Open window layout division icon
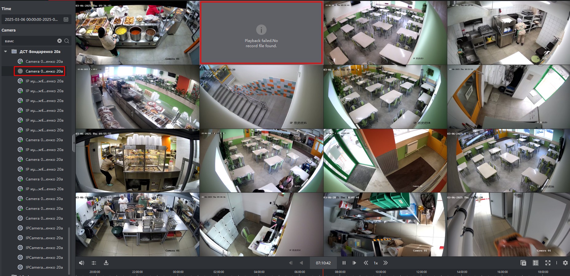The height and width of the screenshot is (276, 570). point(536,263)
